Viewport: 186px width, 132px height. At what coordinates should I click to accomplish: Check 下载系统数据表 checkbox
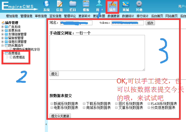click(x=84, y=104)
